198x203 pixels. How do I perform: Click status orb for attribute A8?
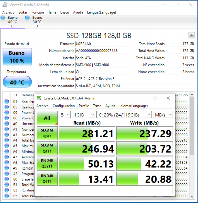click(x=7, y=162)
